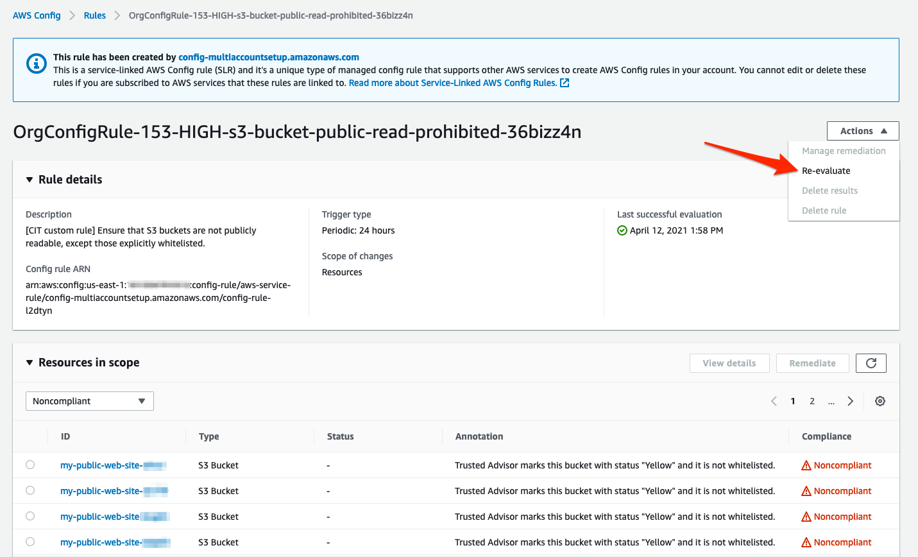Image resolution: width=918 pixels, height=557 pixels.
Task: Open config-multiaccountsetup.amazonaws.com link
Action: coord(269,57)
